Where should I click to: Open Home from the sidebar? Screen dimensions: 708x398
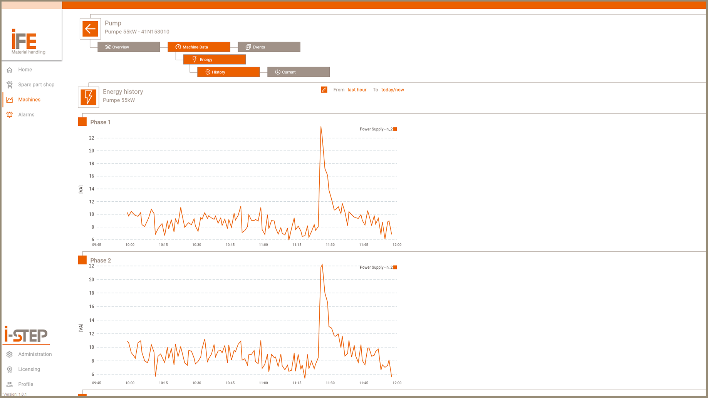[25, 70]
